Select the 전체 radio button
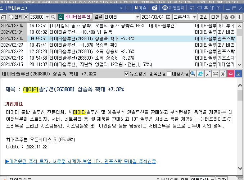244x180 pixels. [x=11, y=17]
